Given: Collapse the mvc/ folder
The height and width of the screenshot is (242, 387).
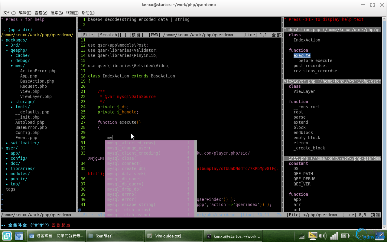Looking at the screenshot, I should 18,66.
